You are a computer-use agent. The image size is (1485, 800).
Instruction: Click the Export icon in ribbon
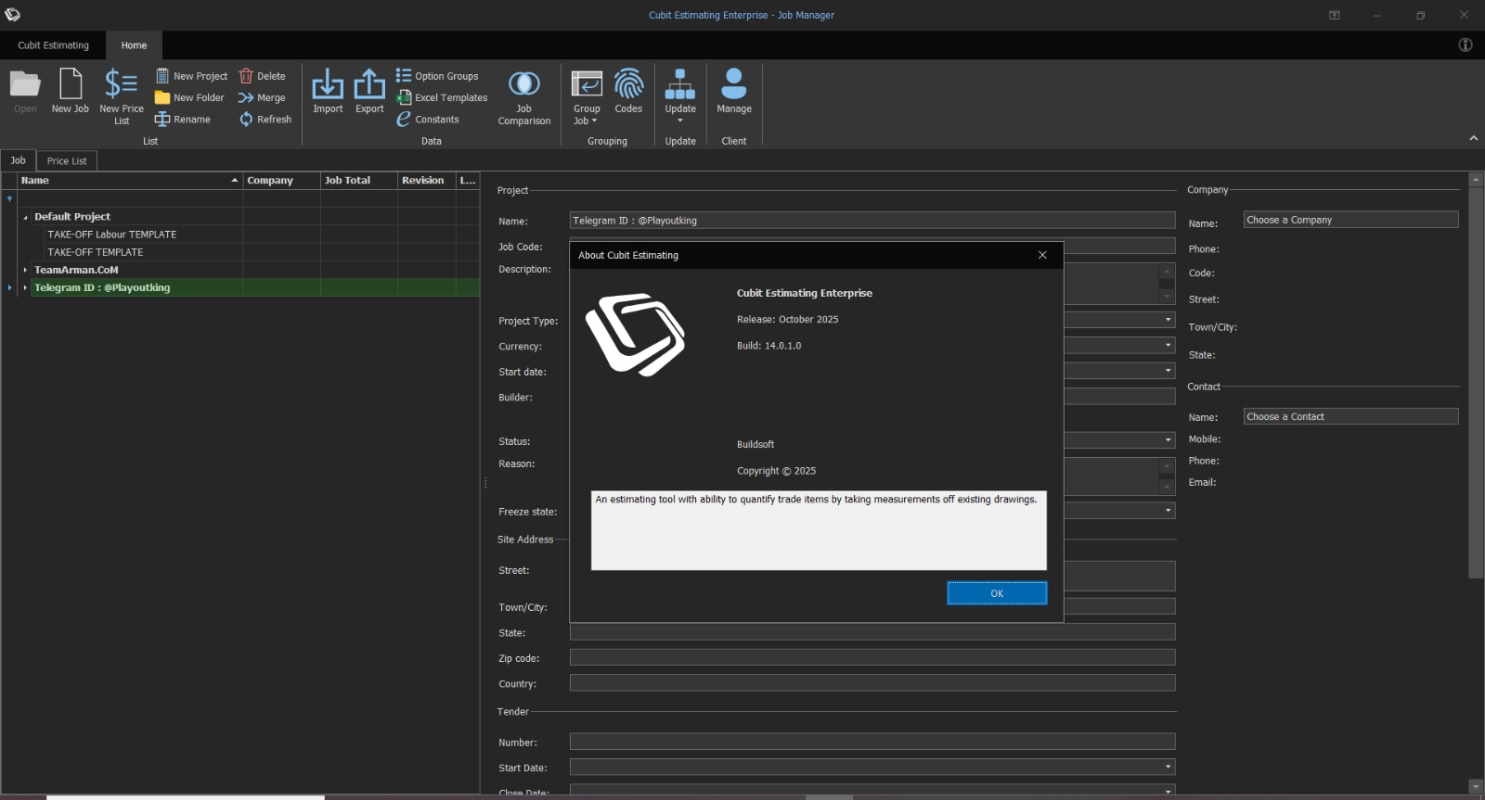(369, 85)
